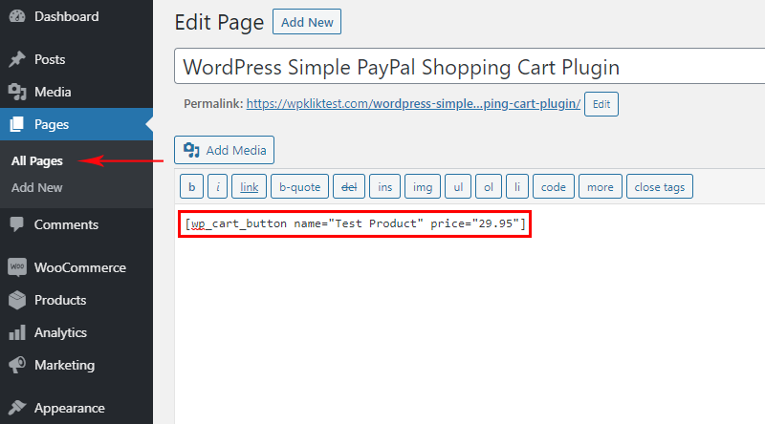Click Add New button beside Edit Page

point(307,22)
